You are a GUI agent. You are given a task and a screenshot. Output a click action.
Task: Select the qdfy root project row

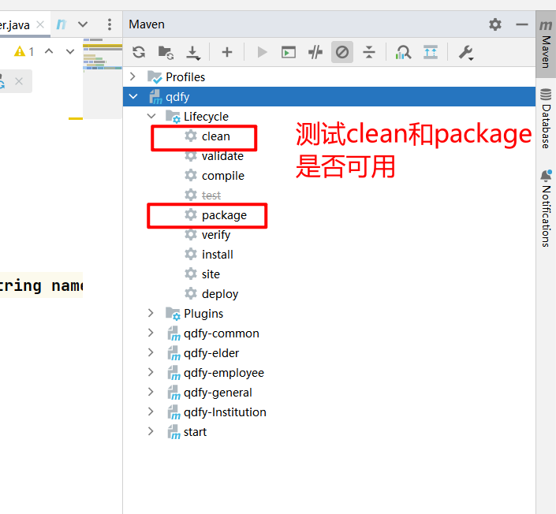(x=329, y=96)
